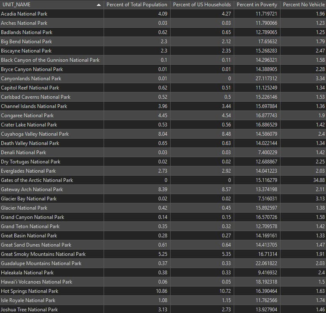Select population value 8.39 for Gateway Arch
Screen dimensions: 326x313
point(163,189)
